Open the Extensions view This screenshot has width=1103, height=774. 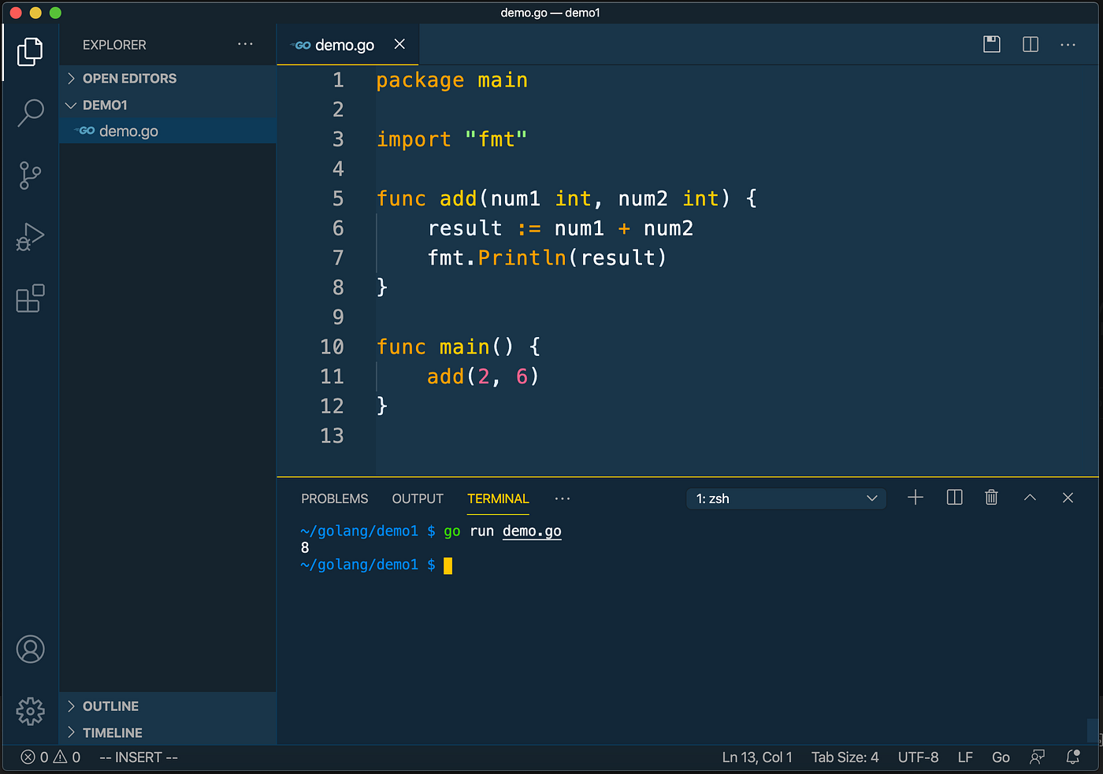[x=31, y=298]
